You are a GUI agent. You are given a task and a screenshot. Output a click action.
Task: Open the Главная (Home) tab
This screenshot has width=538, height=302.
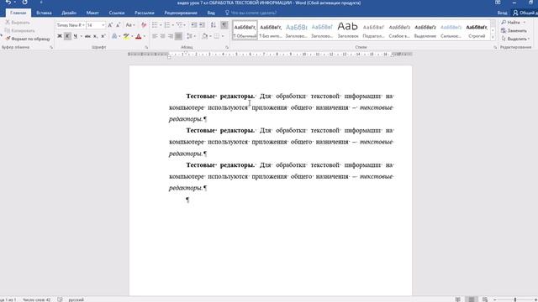point(18,13)
